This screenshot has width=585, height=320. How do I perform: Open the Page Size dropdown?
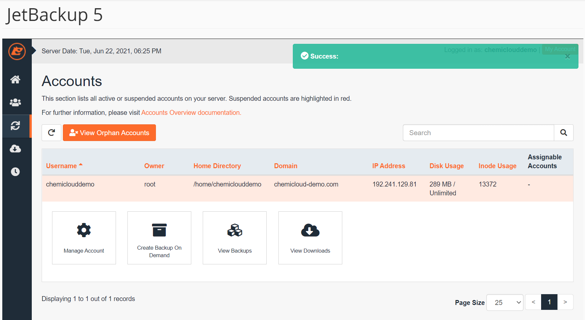tap(504, 302)
